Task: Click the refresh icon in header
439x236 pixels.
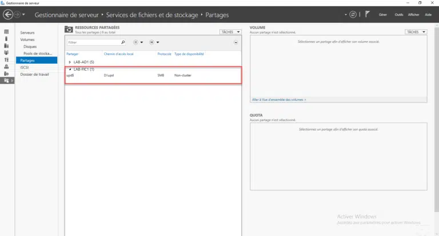Action: tap(353, 14)
